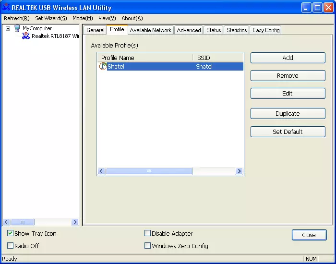The width and height of the screenshot is (336, 264).
Task: Show the Statistics tab
Action: [x=237, y=30]
